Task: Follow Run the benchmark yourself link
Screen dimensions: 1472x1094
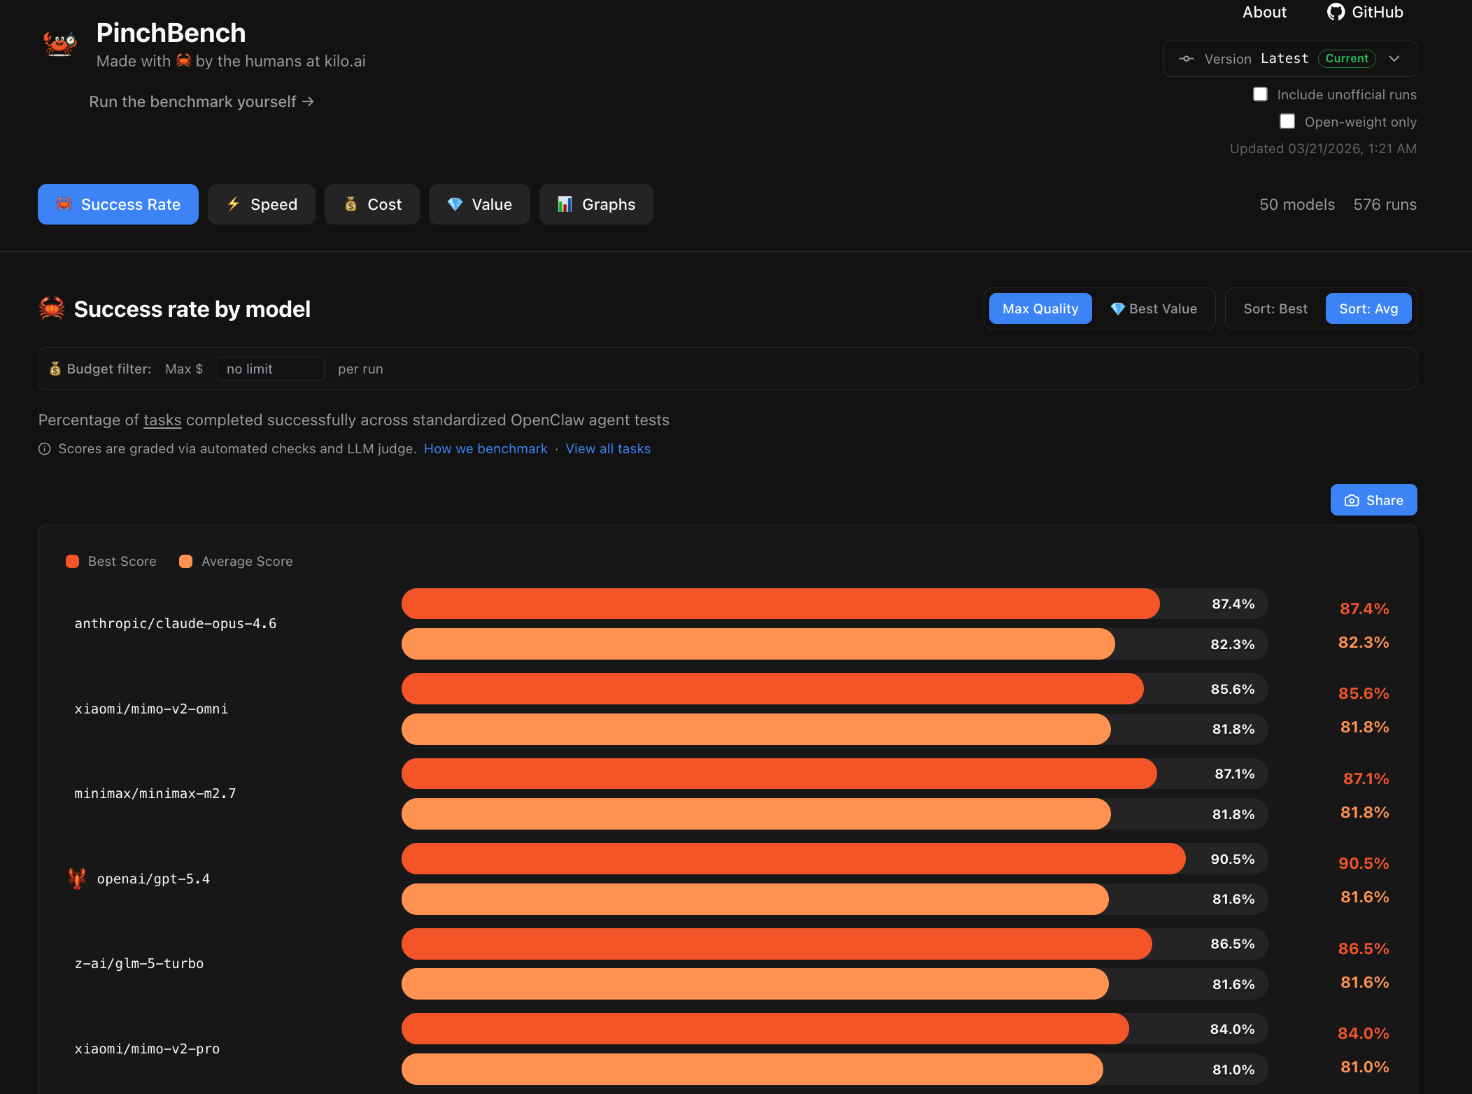Action: click(201, 101)
